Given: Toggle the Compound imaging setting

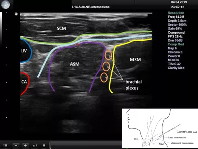Looking at the screenshot, I should coord(176,33).
